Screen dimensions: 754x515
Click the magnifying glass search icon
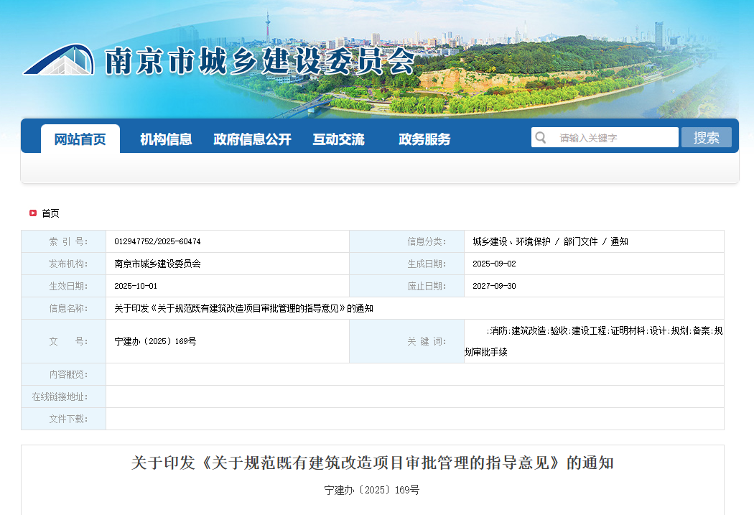pyautogui.click(x=540, y=136)
